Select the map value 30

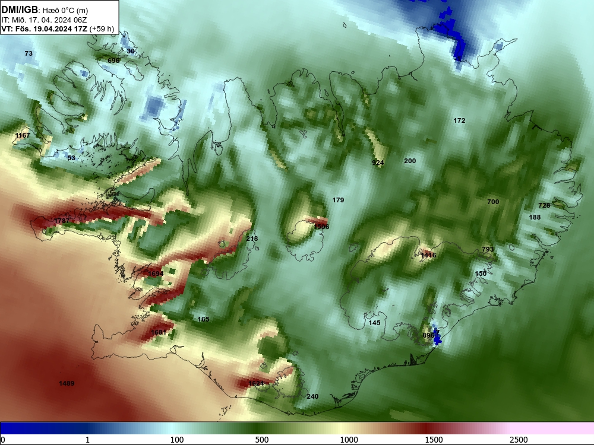pyautogui.click(x=131, y=51)
